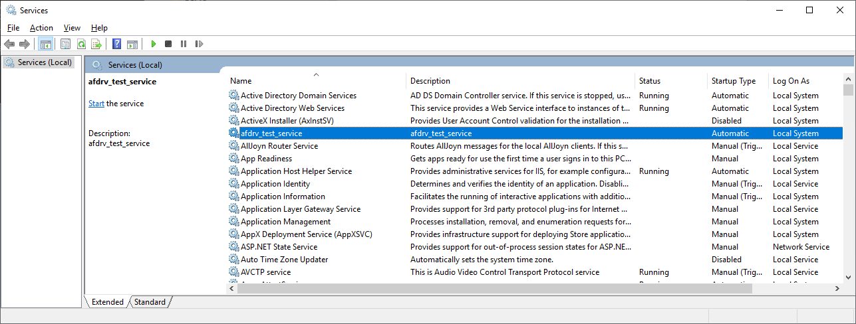856x324 pixels.
Task: Click the Restart Service toolbar icon
Action: 199,44
